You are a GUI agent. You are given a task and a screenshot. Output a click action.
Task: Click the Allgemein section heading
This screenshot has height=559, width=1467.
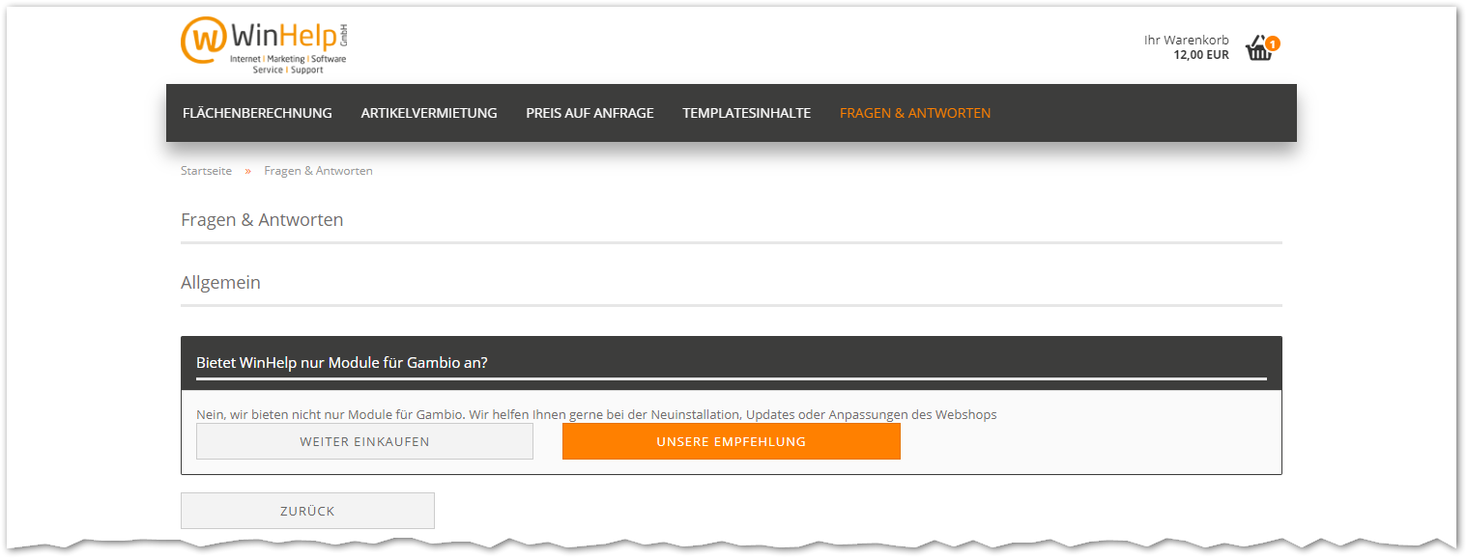click(220, 283)
